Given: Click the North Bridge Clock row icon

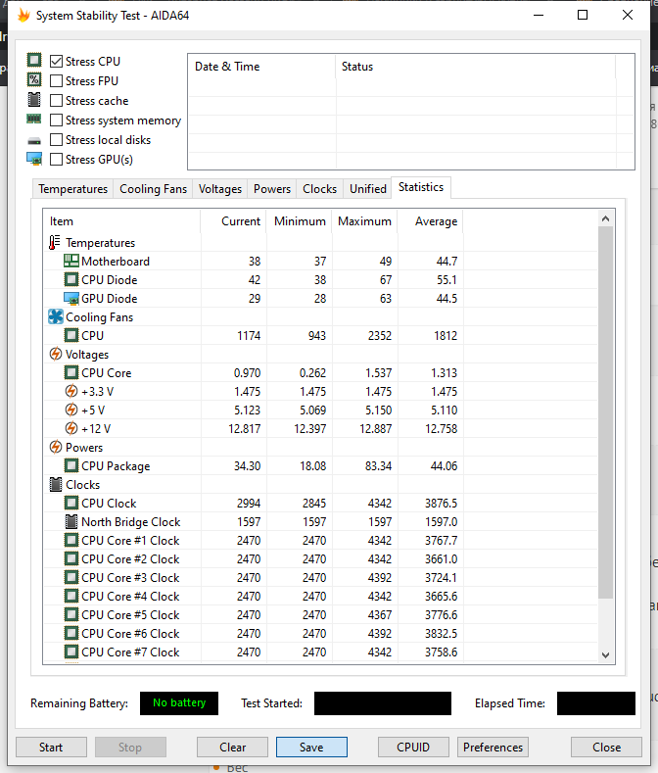Looking at the screenshot, I should [71, 521].
